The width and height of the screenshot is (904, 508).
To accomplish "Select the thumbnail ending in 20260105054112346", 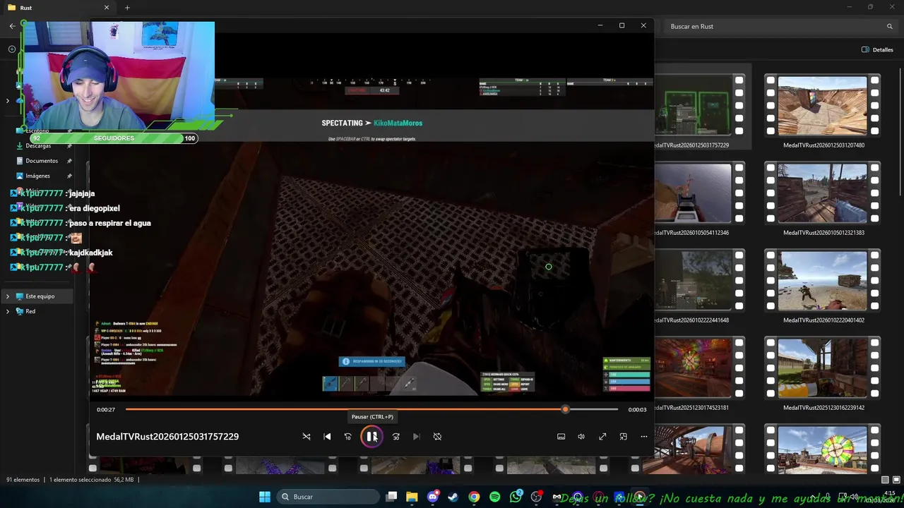I will pos(699,193).
